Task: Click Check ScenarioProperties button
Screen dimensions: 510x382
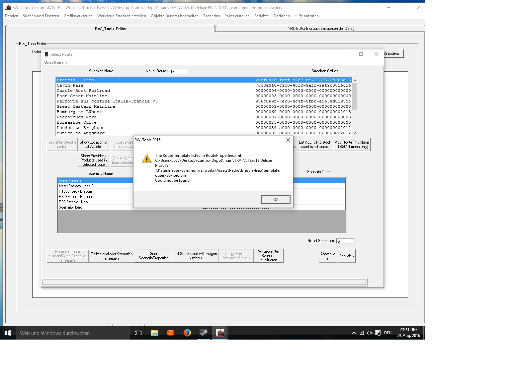Action: coord(153,256)
